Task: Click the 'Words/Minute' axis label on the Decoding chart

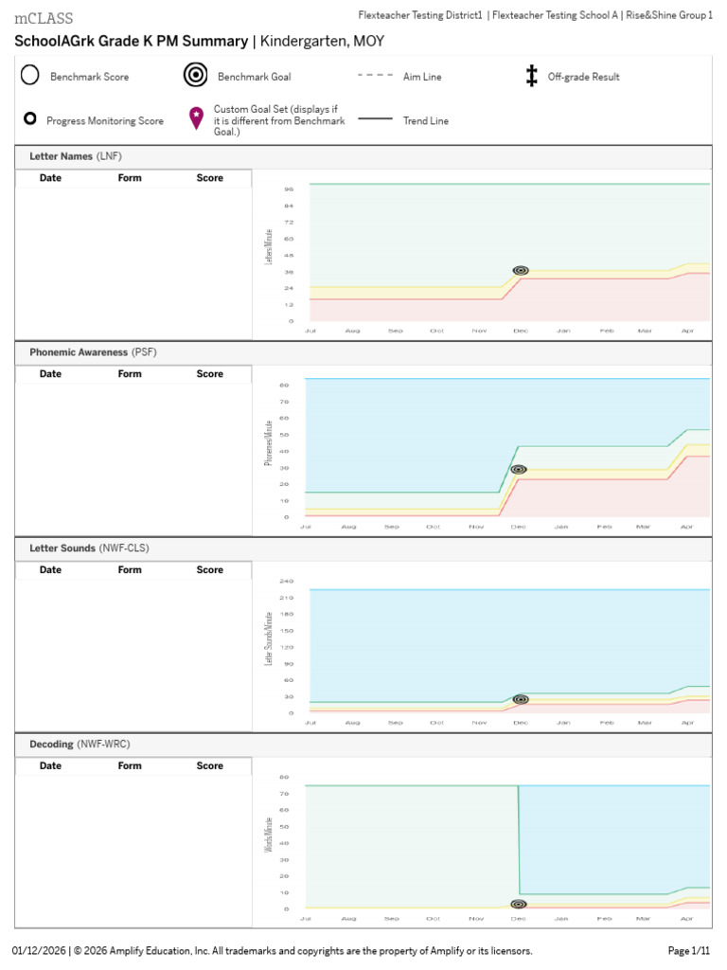Action: (x=268, y=835)
